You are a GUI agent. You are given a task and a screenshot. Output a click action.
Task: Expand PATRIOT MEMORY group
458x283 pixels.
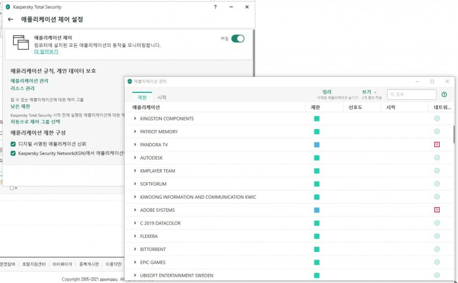tap(135, 132)
